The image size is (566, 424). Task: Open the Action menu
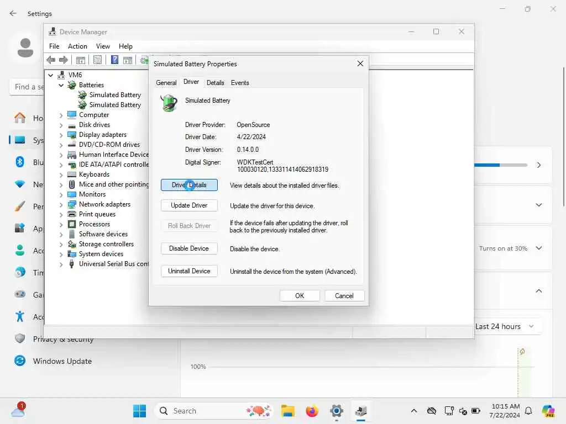[77, 46]
